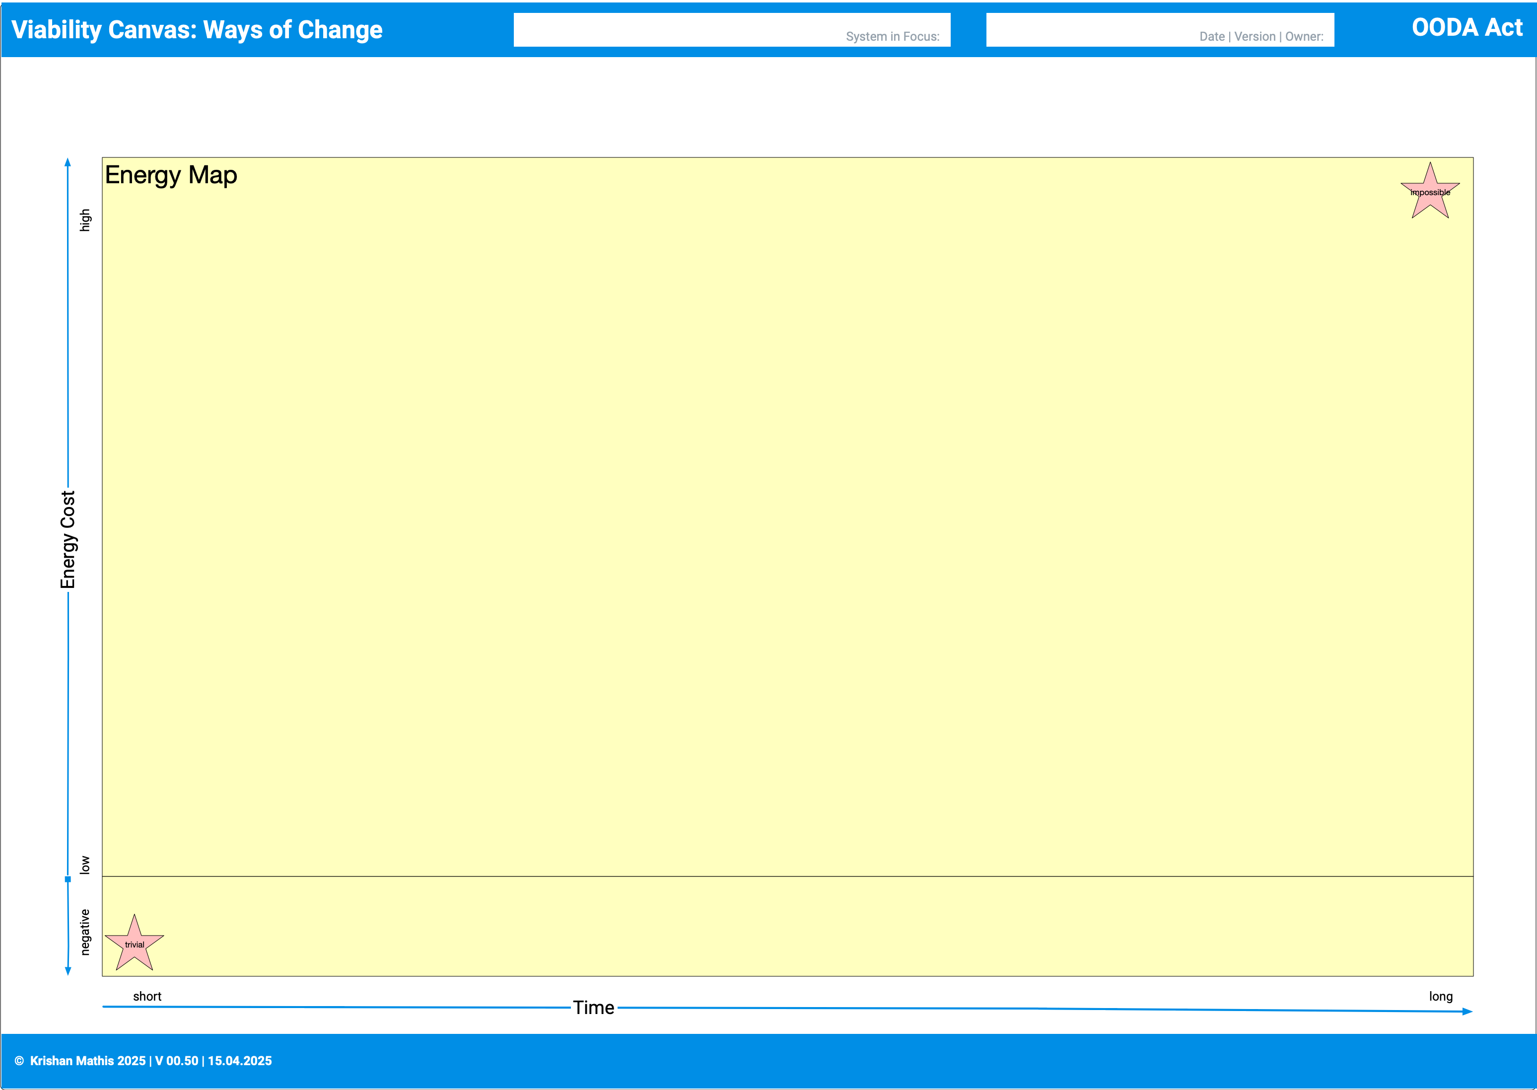Click the 'Viability Canvas: Ways of Change' title

(197, 29)
